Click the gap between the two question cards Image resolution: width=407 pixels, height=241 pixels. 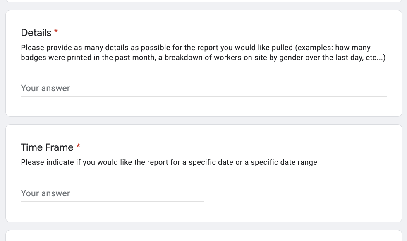tap(203, 120)
